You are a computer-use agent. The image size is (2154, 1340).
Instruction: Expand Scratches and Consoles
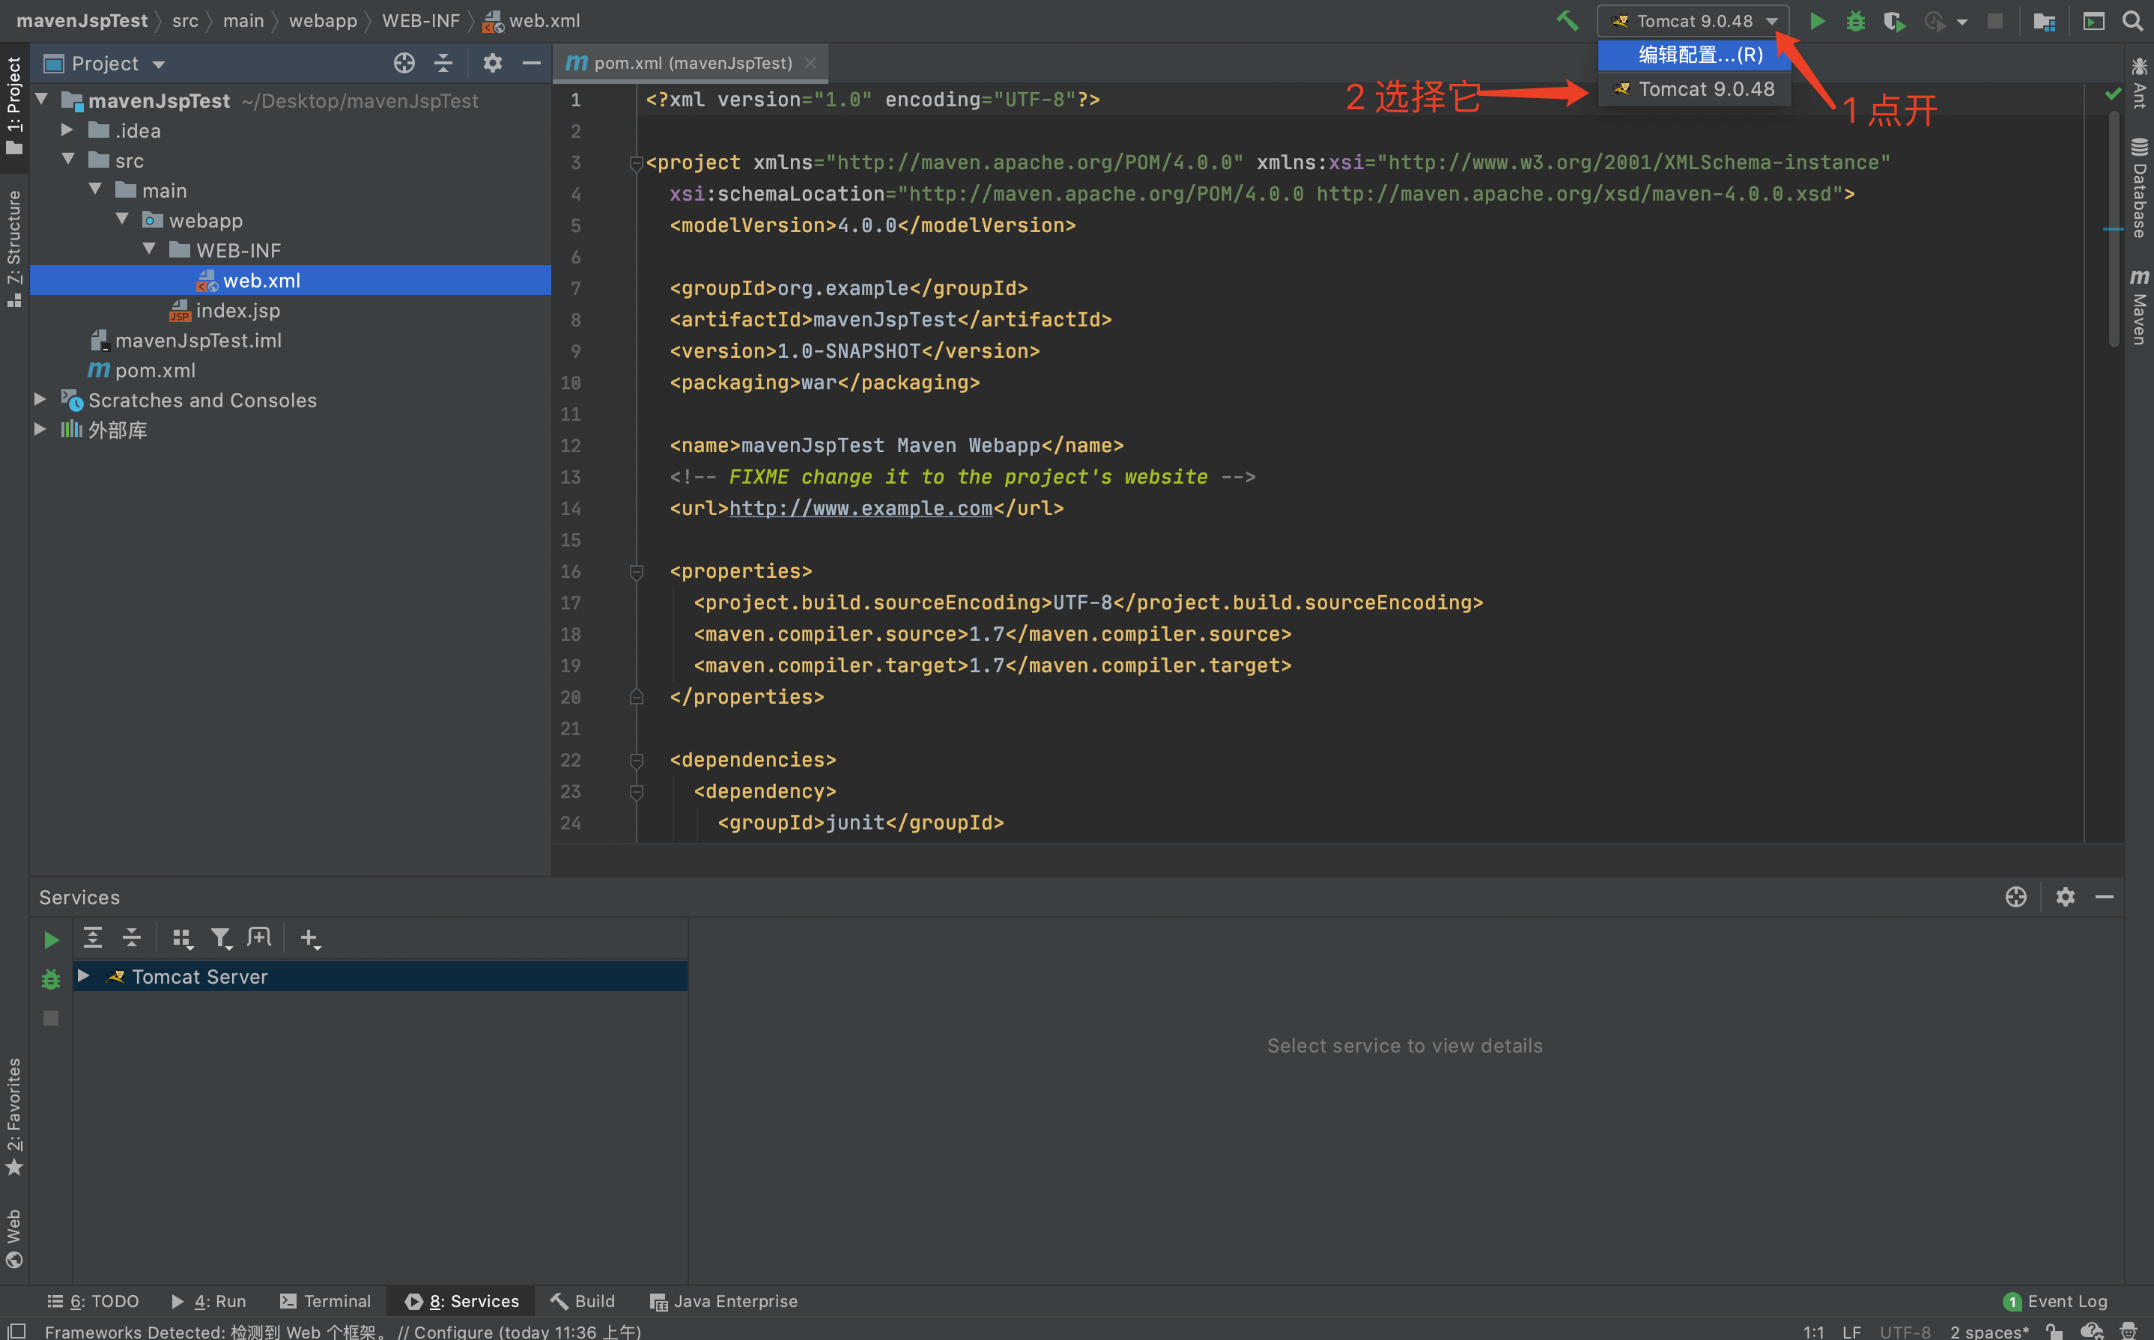point(40,399)
